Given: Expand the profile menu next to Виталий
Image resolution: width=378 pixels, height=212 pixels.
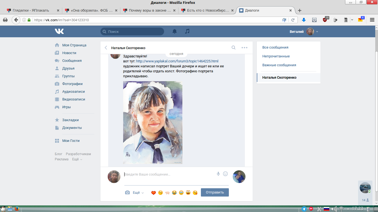Looking at the screenshot, I should (x=317, y=32).
